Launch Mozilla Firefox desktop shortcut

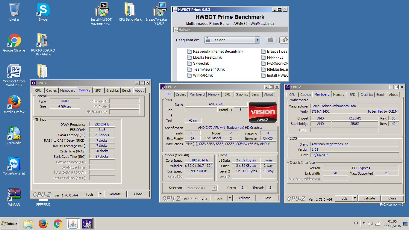point(14,105)
